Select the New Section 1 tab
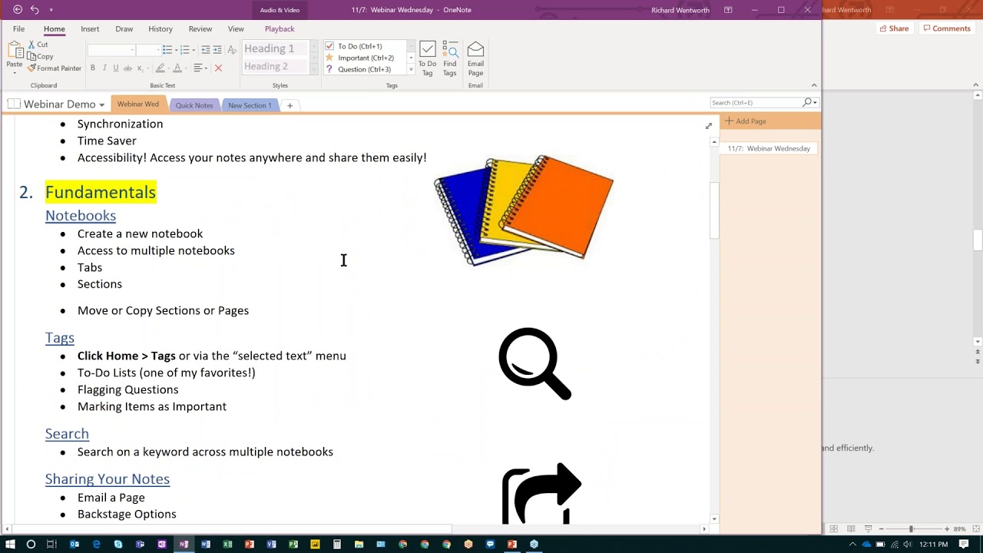This screenshot has height=553, width=983. 250,105
